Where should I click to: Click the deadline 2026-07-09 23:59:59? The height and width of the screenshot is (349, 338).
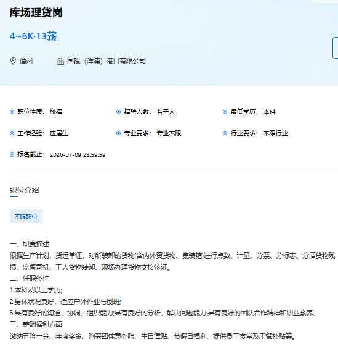[78, 155]
